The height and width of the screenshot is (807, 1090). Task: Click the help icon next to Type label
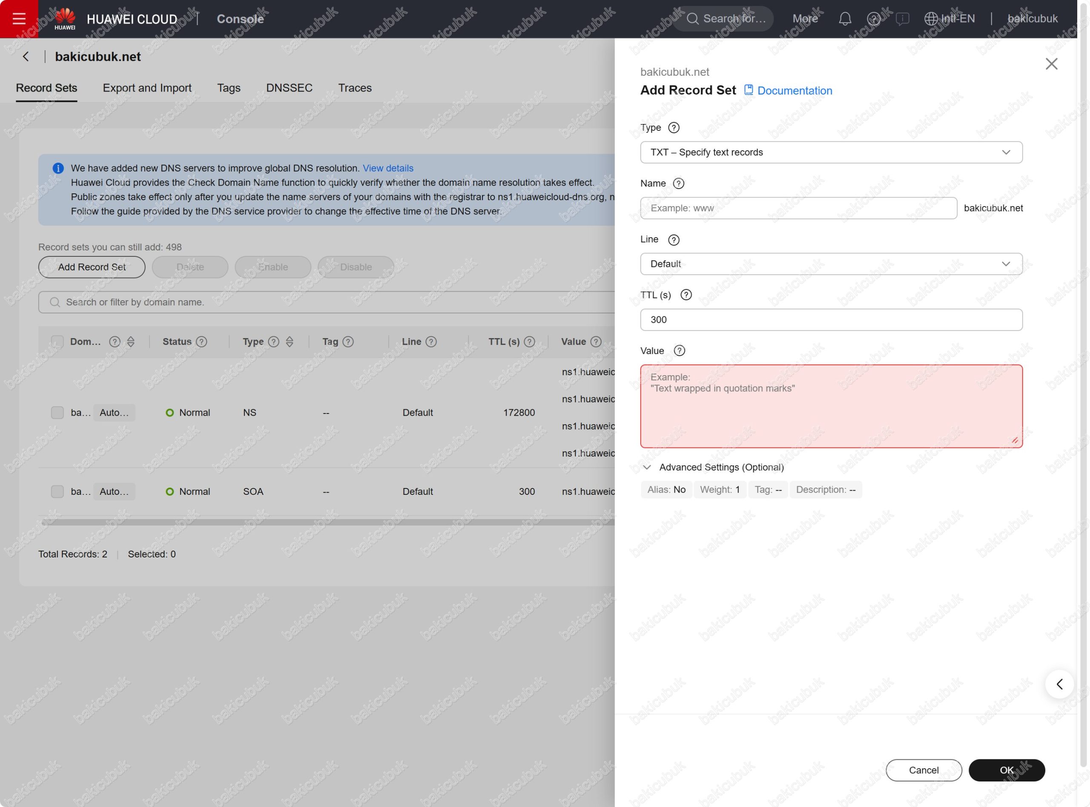674,127
